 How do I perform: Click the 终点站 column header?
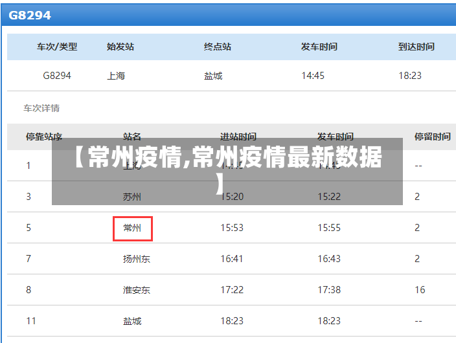coord(218,47)
